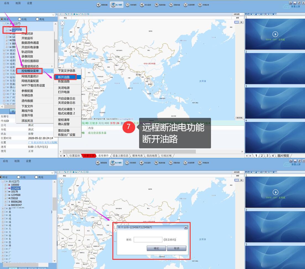Image resolution: width=305 pixels, height=269 pixels.
Task: Select the 离线 radio button in lower panel
Action: (x=36, y=177)
